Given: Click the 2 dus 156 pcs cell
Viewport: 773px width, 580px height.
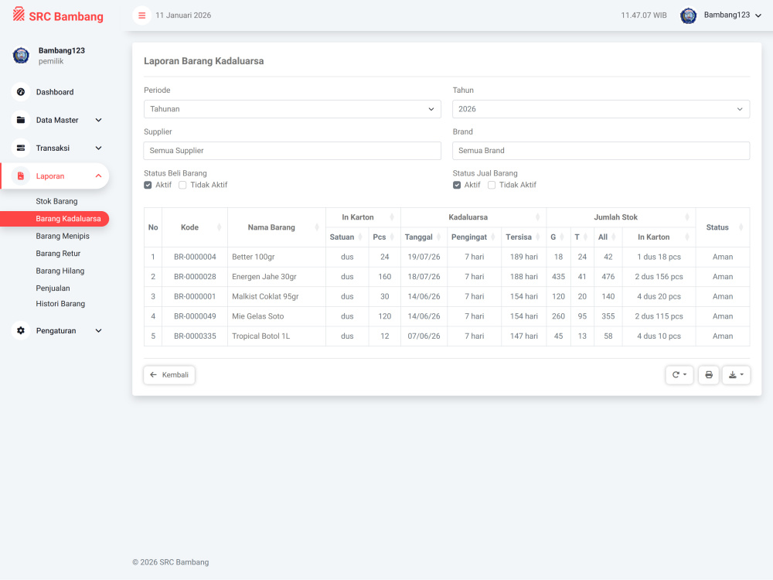Looking at the screenshot, I should click(x=659, y=277).
